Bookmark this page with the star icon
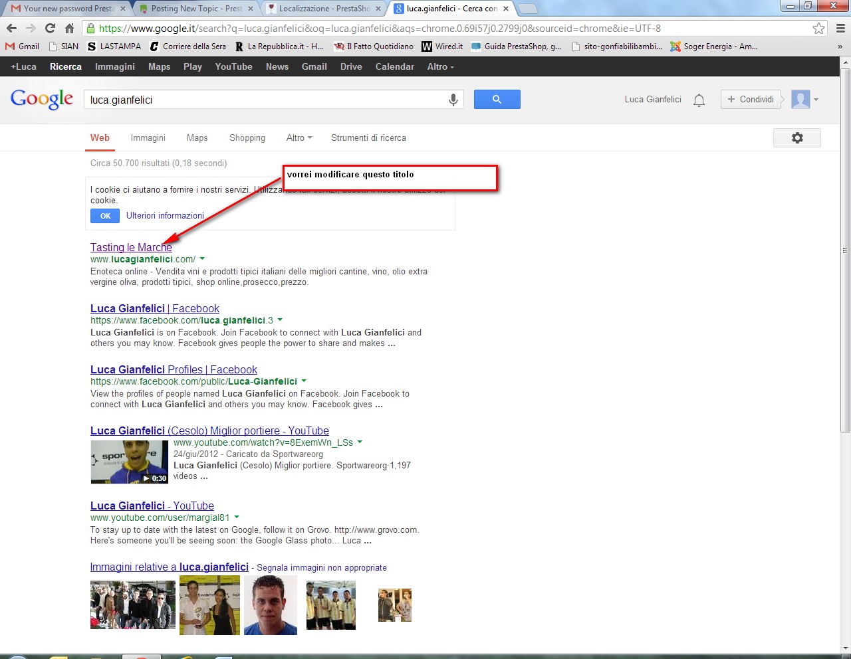Screen dimensions: 851x659 (x=818, y=28)
